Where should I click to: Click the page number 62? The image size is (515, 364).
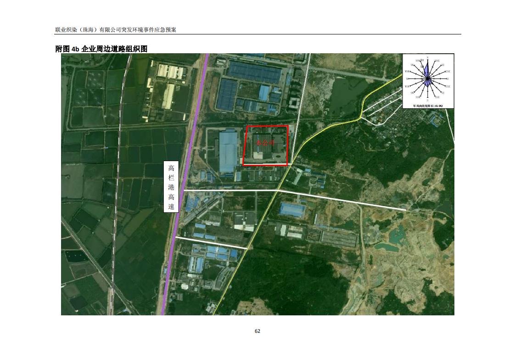(257, 331)
